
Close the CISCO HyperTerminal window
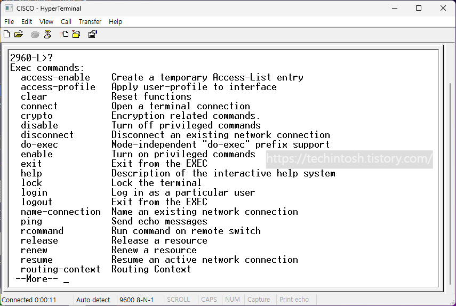[443, 8]
